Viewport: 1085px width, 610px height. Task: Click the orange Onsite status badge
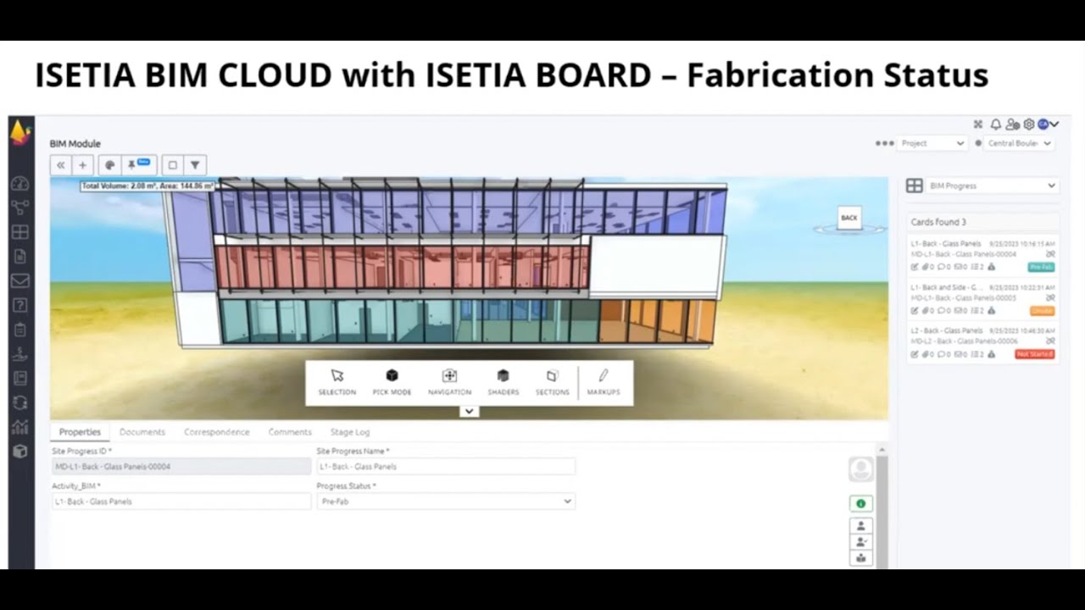coord(1042,311)
